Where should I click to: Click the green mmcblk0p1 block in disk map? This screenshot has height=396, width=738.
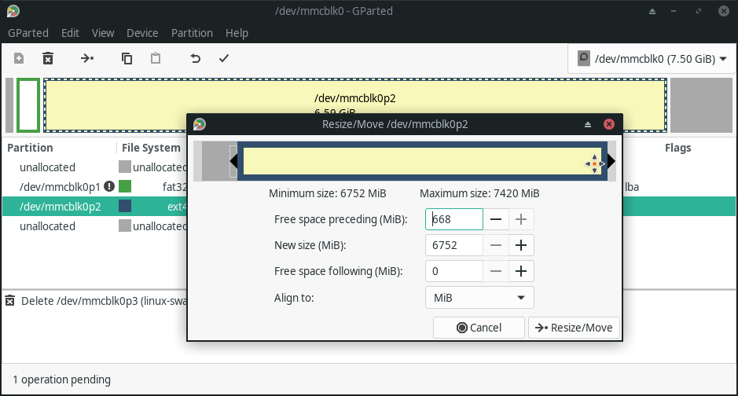(x=28, y=104)
